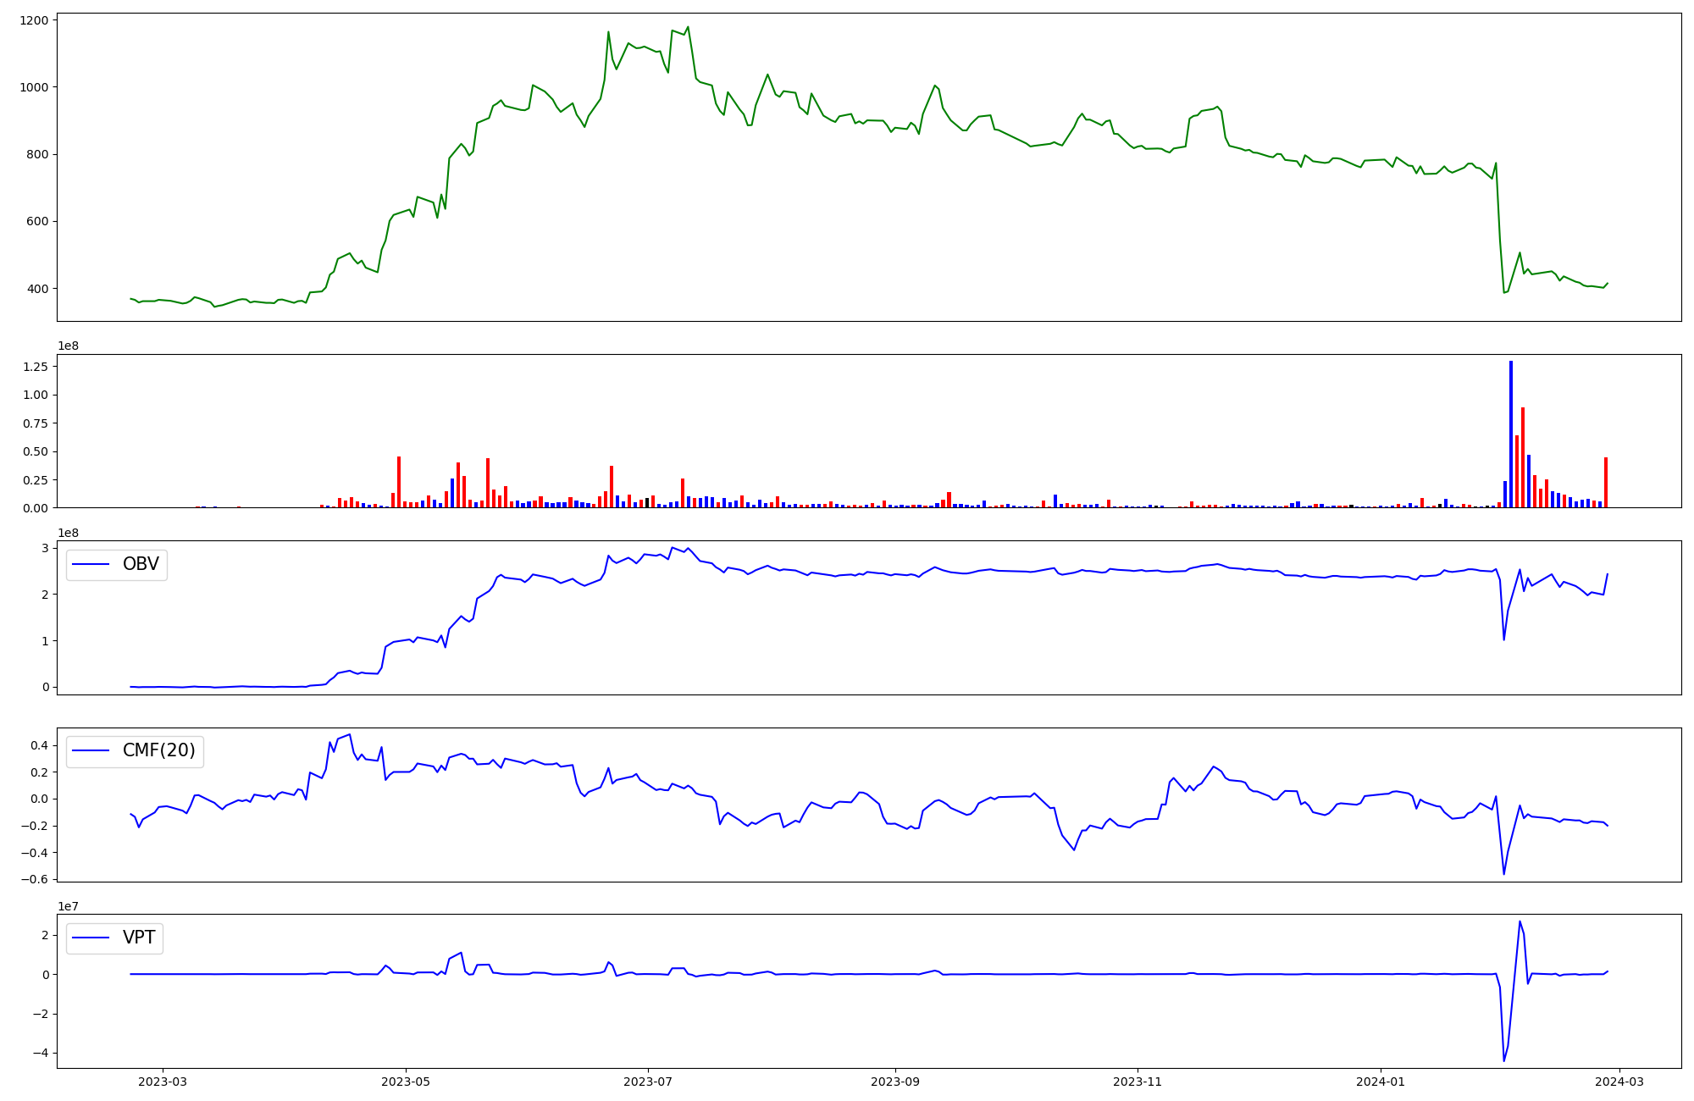Select the 2023-03 date tick label
The image size is (1694, 1101).
pos(163,1082)
